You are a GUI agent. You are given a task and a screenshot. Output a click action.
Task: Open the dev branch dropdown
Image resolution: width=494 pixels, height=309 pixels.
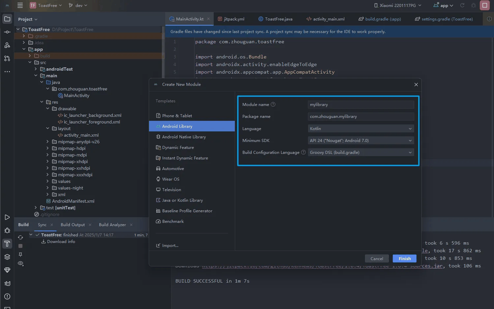(x=78, y=5)
